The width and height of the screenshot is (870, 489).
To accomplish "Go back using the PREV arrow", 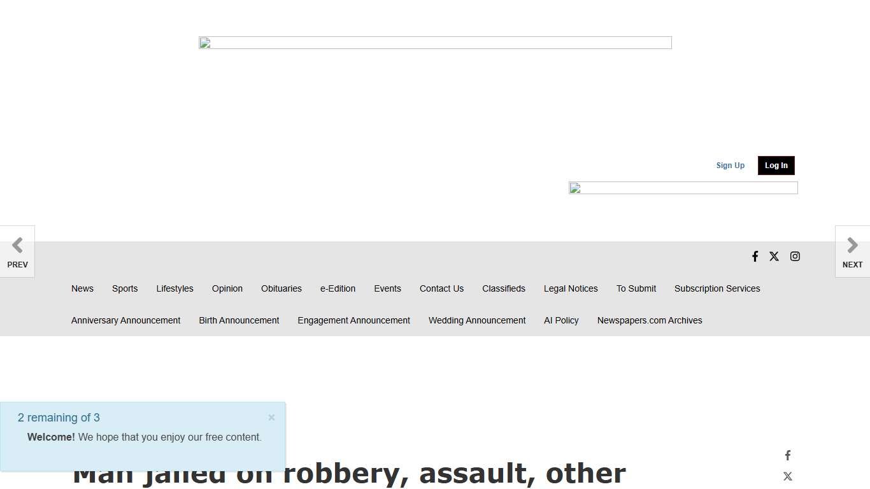I will pyautogui.click(x=17, y=251).
